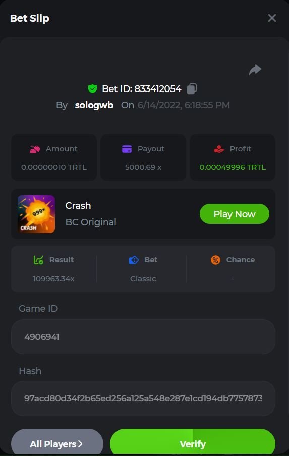Click the purple Payout wallet icon
This screenshot has height=456, width=289.
click(x=127, y=149)
